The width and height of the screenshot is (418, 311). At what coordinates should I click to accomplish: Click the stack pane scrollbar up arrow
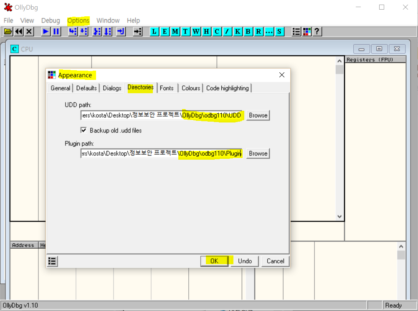[x=401, y=246]
